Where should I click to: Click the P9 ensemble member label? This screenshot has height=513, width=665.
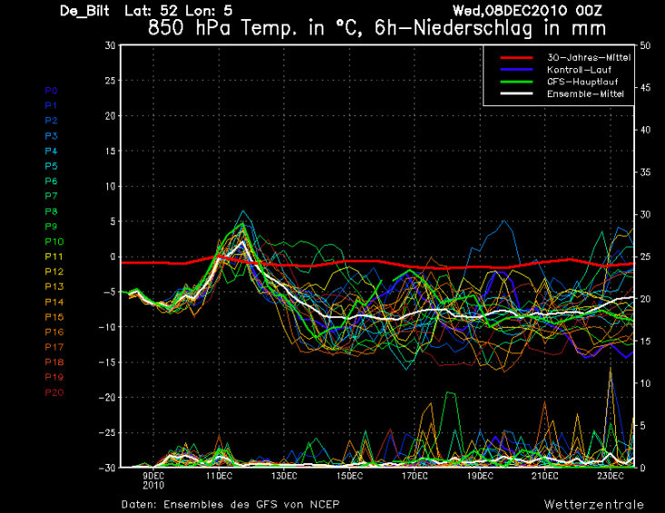pos(51,226)
